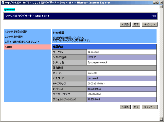The height and width of the screenshot is (122, 164).
Task: Click the bottom 'キャンセル' cancel button
Action: point(150,107)
